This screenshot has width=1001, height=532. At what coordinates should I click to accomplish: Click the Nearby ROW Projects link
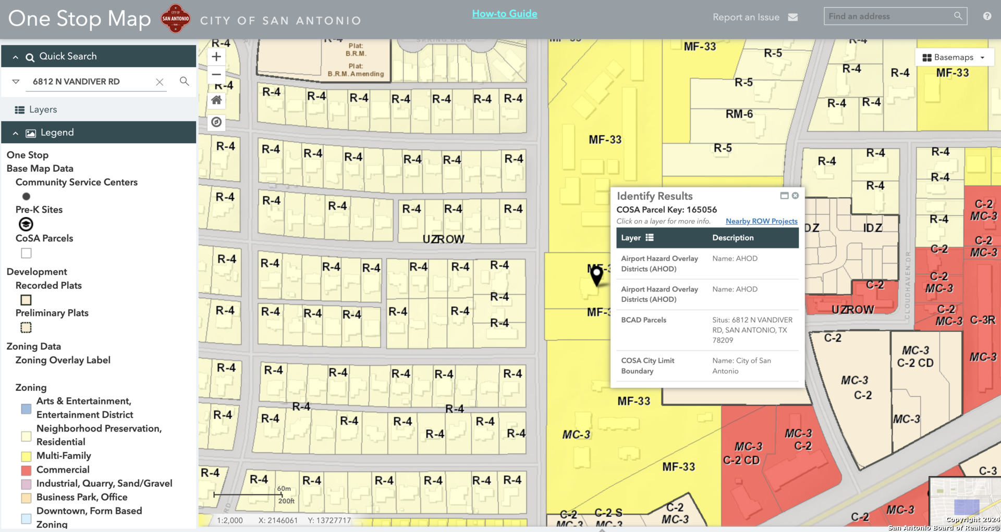click(x=761, y=221)
